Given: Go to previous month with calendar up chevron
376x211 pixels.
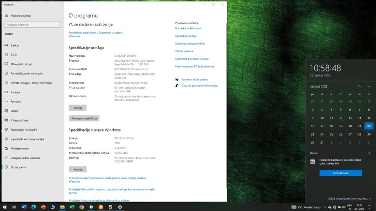Looking at the screenshot, I should pyautogui.click(x=360, y=87).
